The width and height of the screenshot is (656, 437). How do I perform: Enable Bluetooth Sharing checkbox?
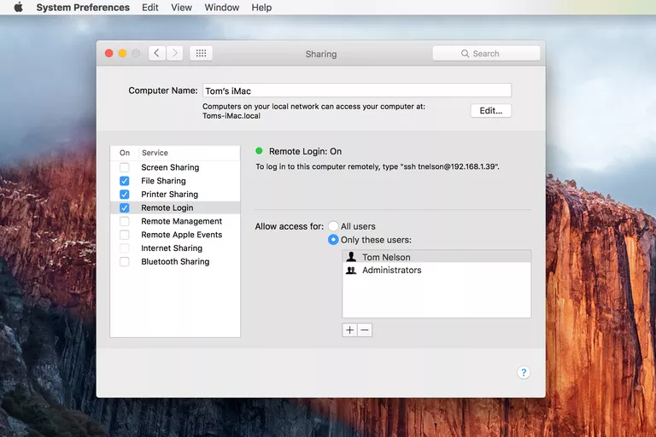[124, 261]
